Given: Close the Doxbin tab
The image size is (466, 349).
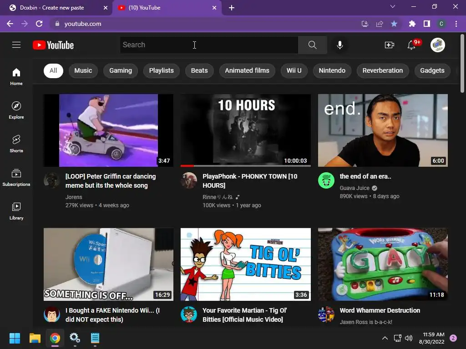Looking at the screenshot, I should pyautogui.click(x=106, y=8).
